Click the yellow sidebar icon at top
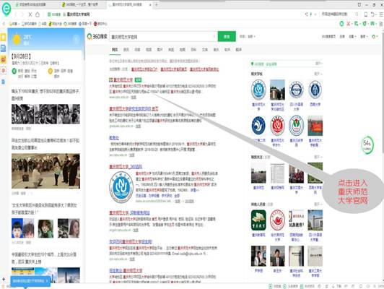The height and width of the screenshot is (289, 384). (x=3, y=38)
